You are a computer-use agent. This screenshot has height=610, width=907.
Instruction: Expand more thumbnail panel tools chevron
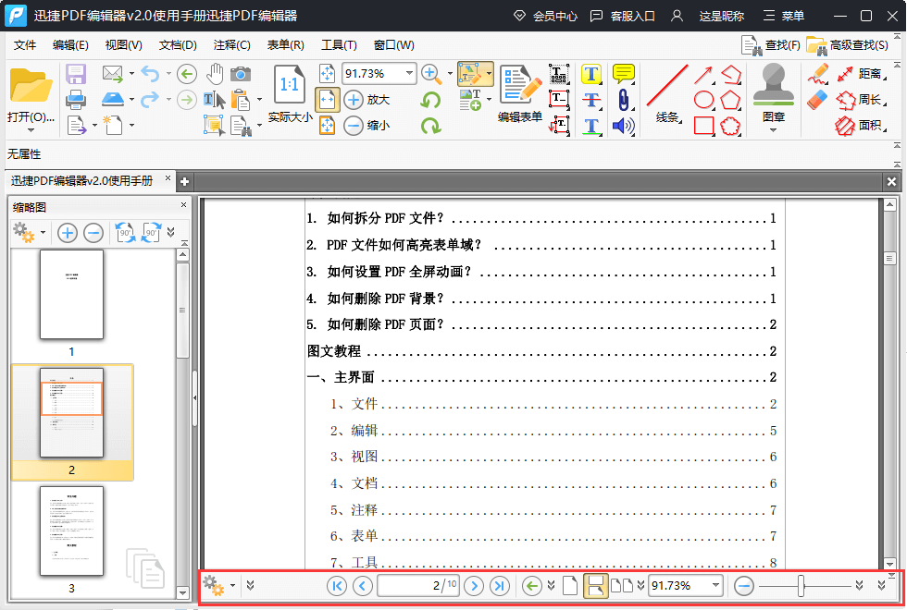click(x=170, y=232)
